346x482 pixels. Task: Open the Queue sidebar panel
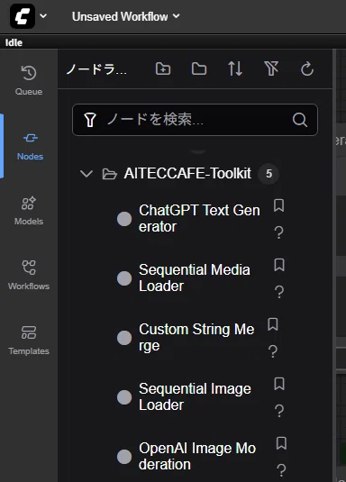29,80
